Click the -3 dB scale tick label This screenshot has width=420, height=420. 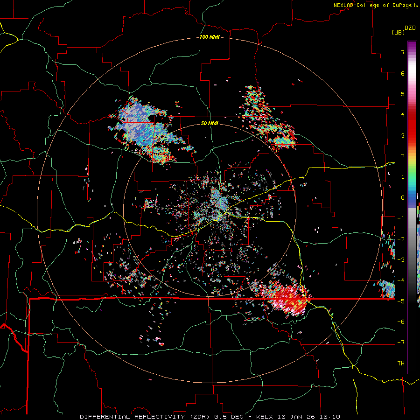[401, 260]
